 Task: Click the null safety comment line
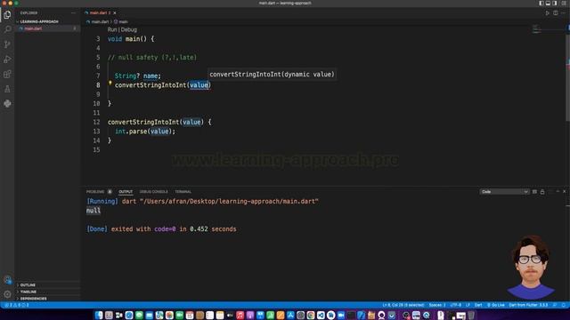pos(152,57)
